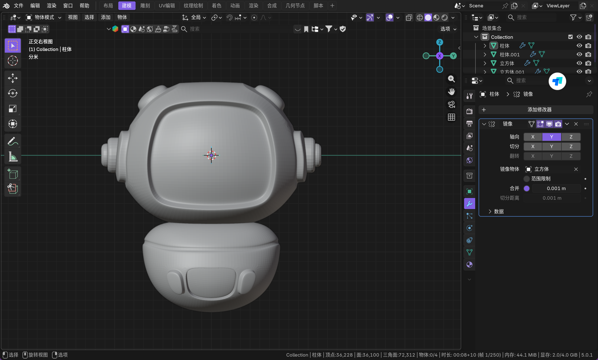The width and height of the screenshot is (598, 360).
Task: Open the Material properties tab
Action: (x=469, y=265)
